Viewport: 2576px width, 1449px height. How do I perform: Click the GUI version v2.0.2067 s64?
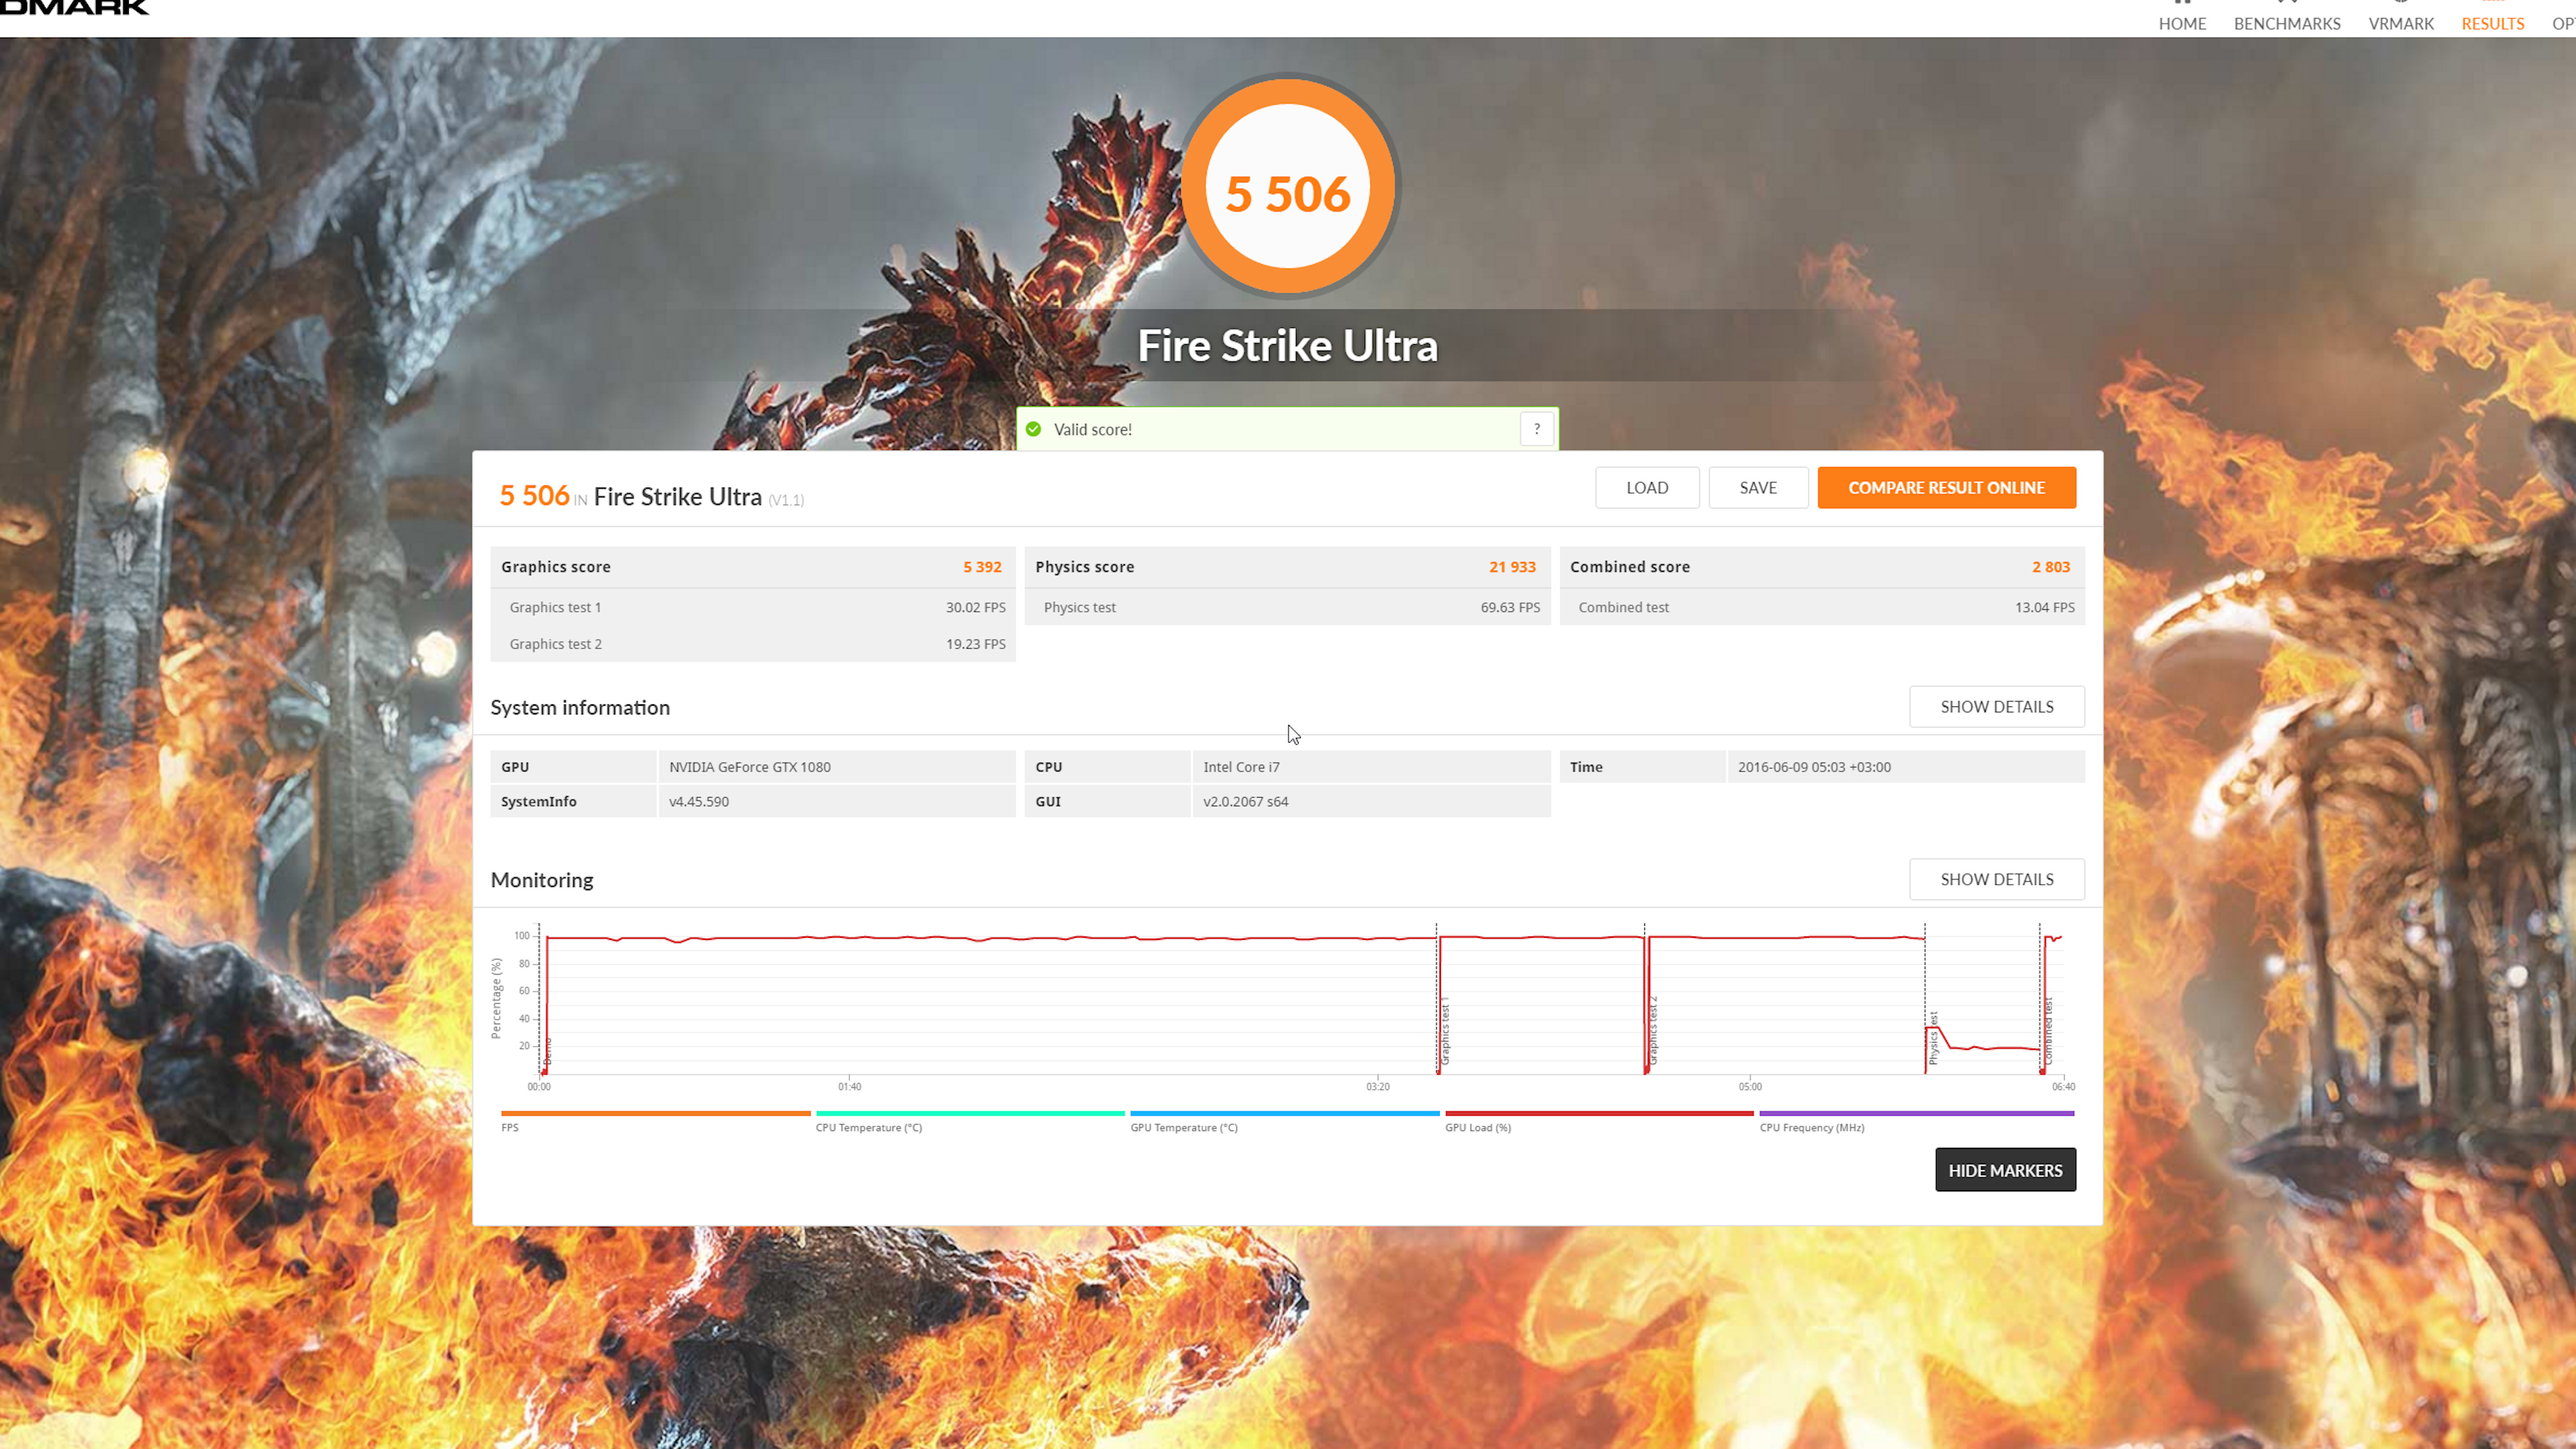coord(1245,801)
